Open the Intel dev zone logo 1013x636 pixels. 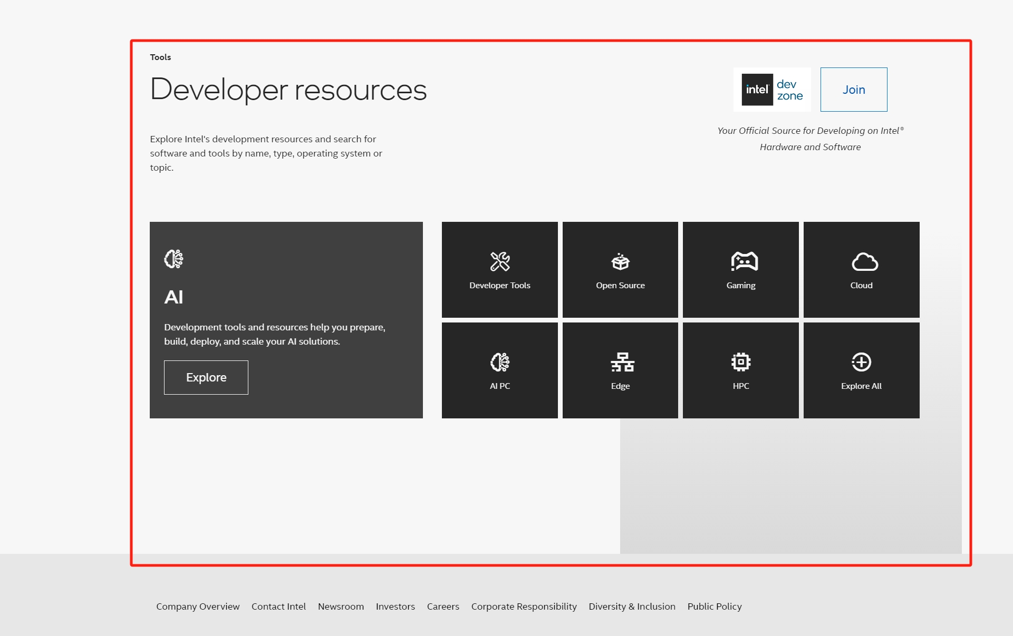tap(772, 90)
